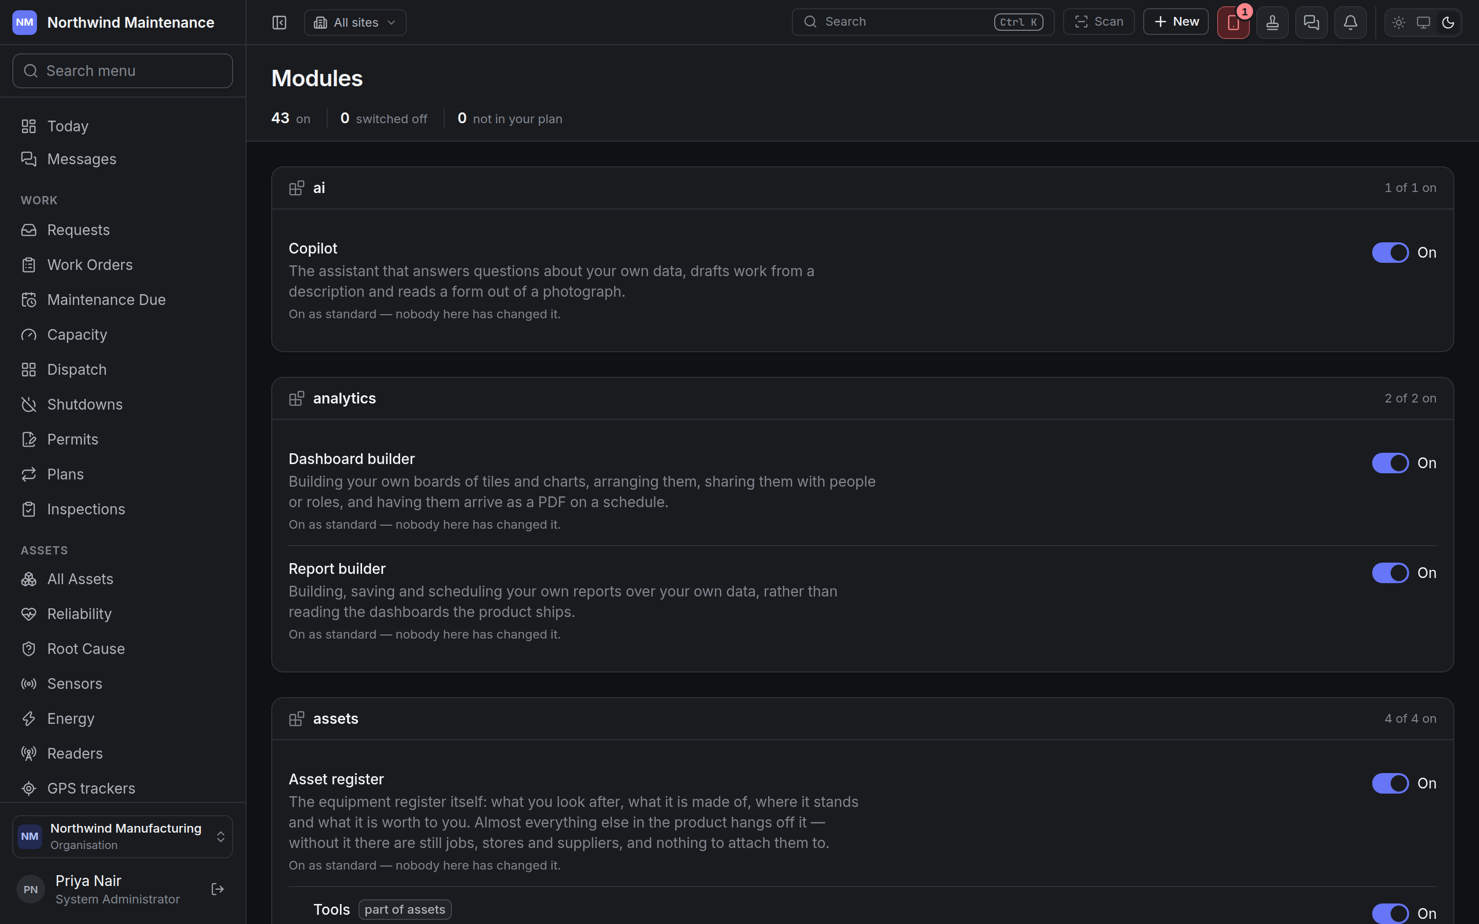This screenshot has height=924, width=1479.
Task: Expand the Northwind Manufacturing organisation switcher
Action: [x=122, y=836]
